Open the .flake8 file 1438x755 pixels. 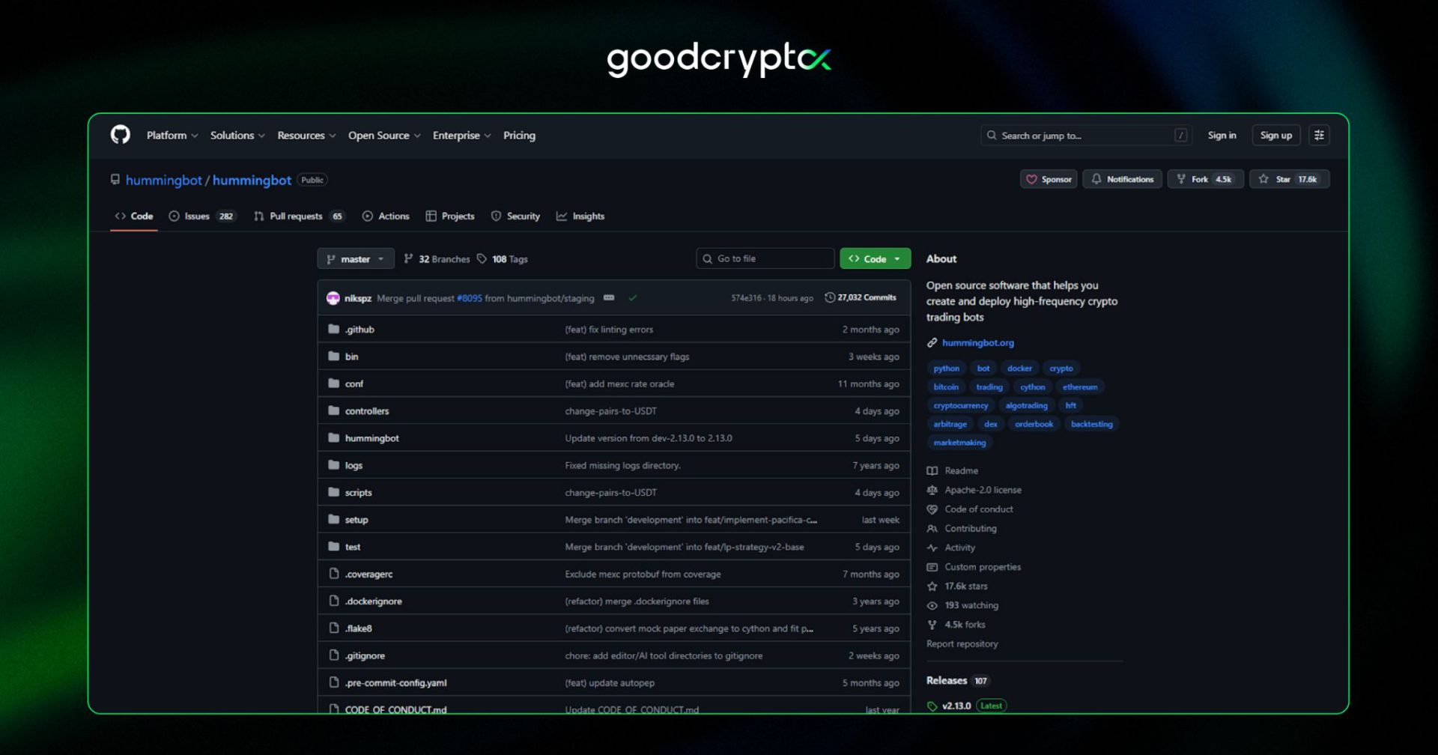[x=358, y=629]
